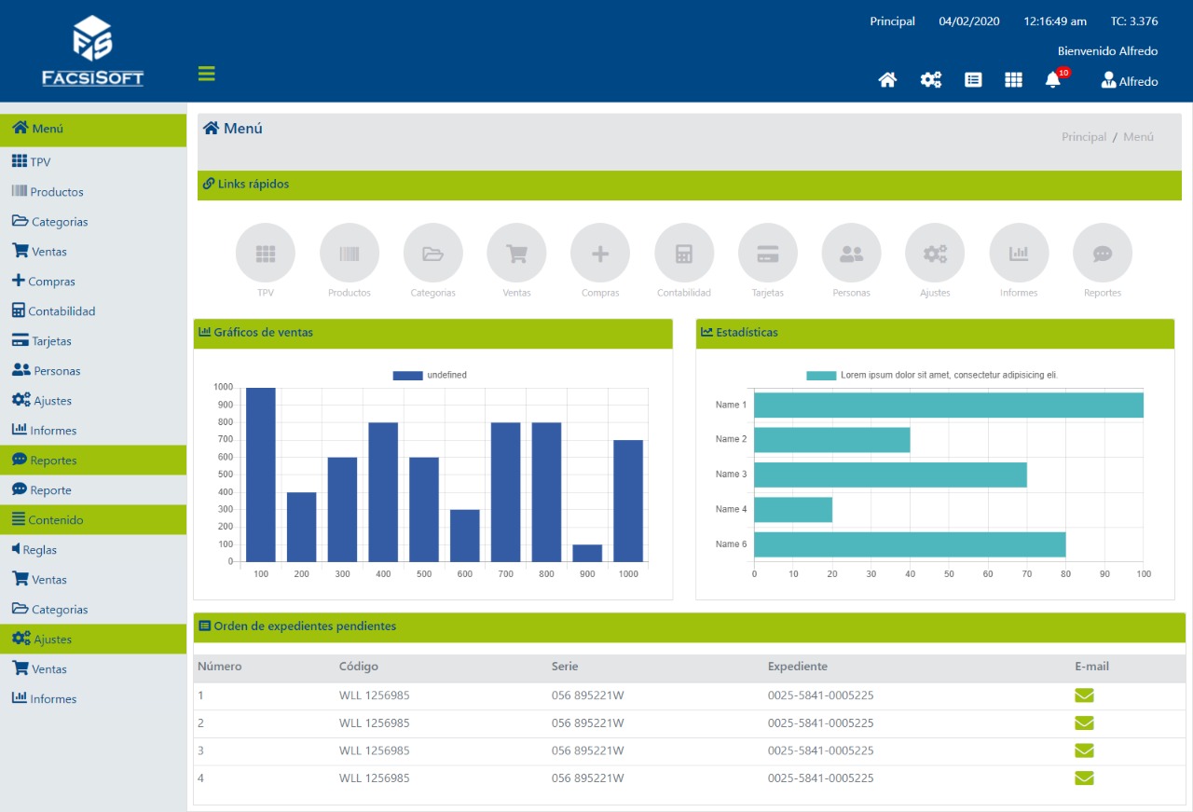The height and width of the screenshot is (812, 1193).
Task: Toggle the 'undefined' legend in sales chart
Action: click(430, 375)
